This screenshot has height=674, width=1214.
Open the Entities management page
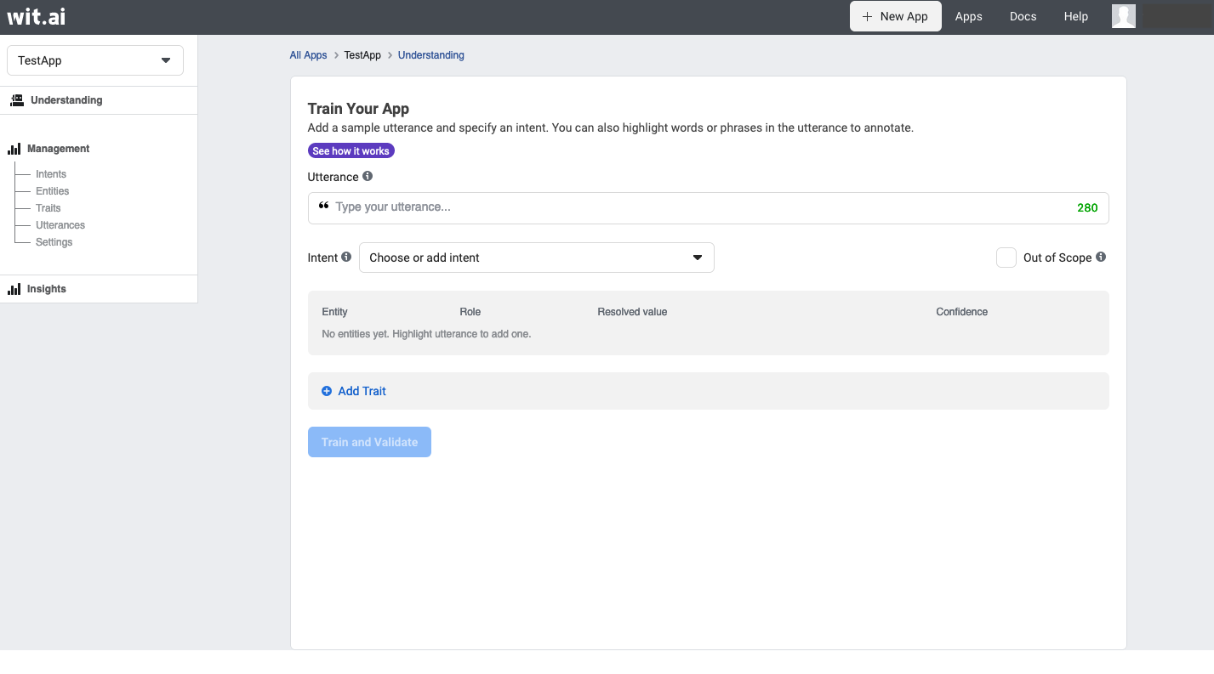tap(53, 191)
